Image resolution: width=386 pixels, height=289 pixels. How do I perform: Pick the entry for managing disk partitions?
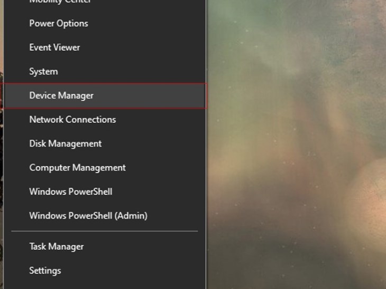click(x=65, y=143)
